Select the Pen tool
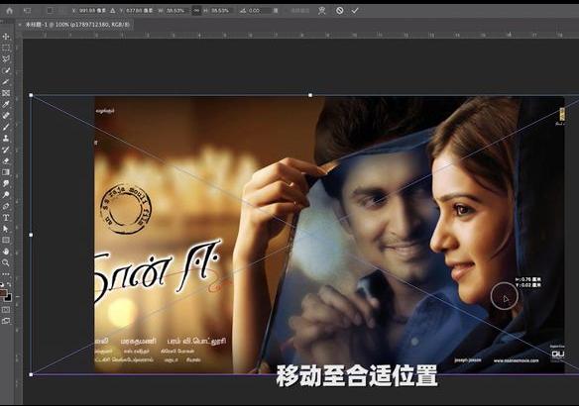The image size is (579, 406). (x=6, y=207)
